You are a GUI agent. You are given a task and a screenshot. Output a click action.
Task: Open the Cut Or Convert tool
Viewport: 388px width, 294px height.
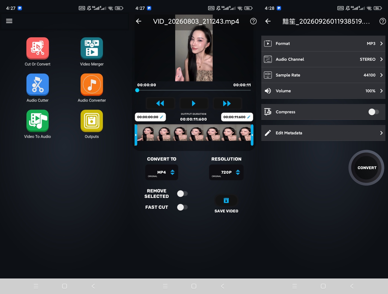click(38, 48)
